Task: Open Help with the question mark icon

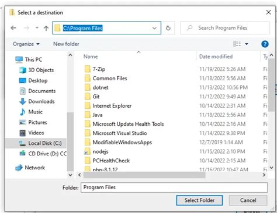Action: point(265,44)
